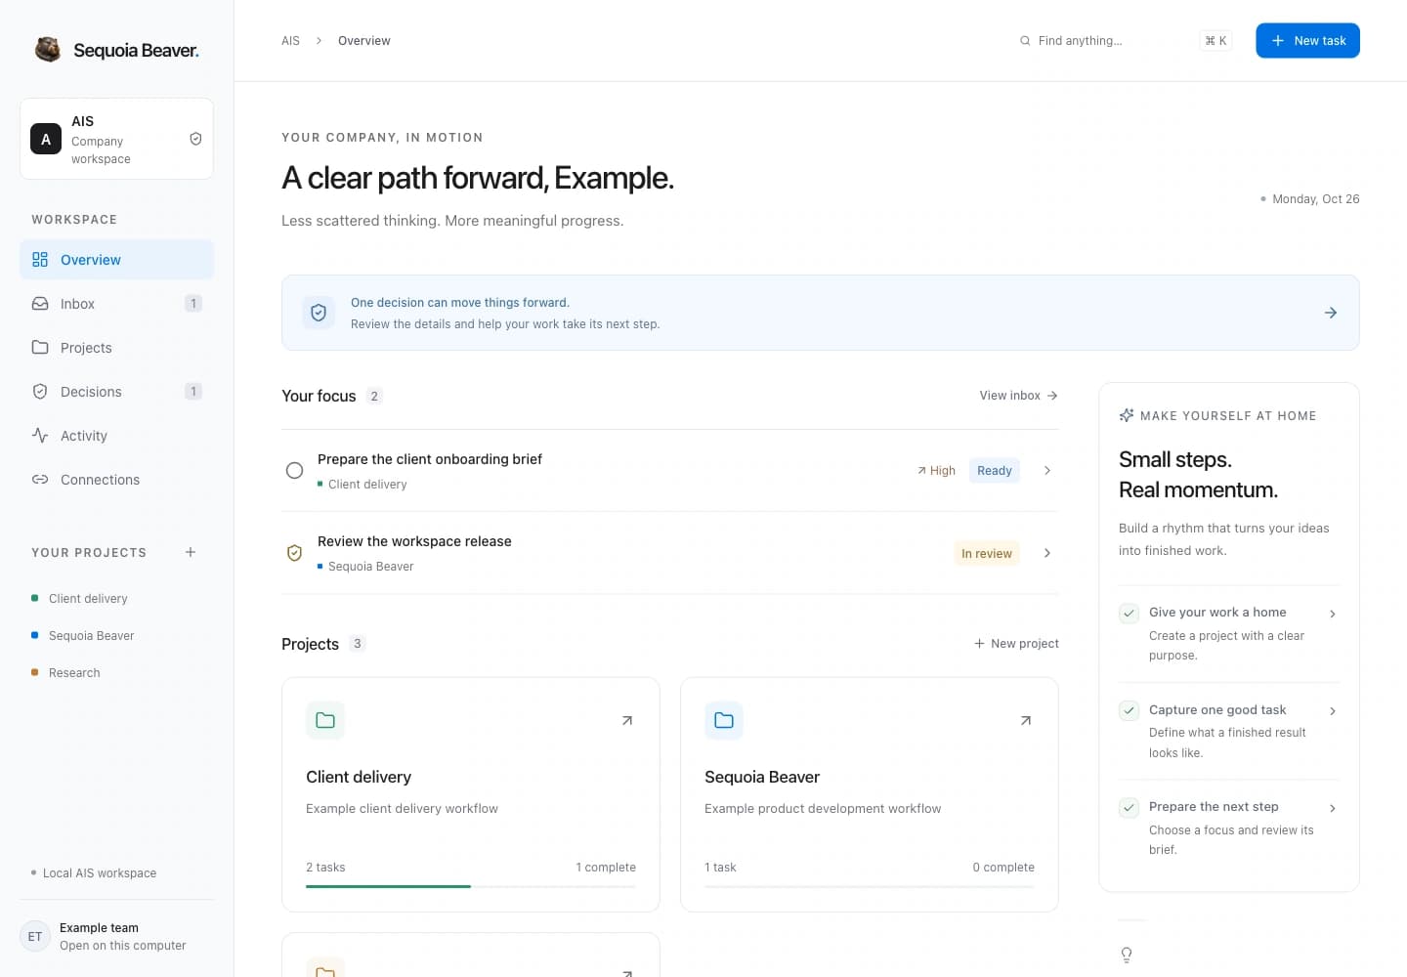Open Client delivery in Your Projects list

pos(116,599)
